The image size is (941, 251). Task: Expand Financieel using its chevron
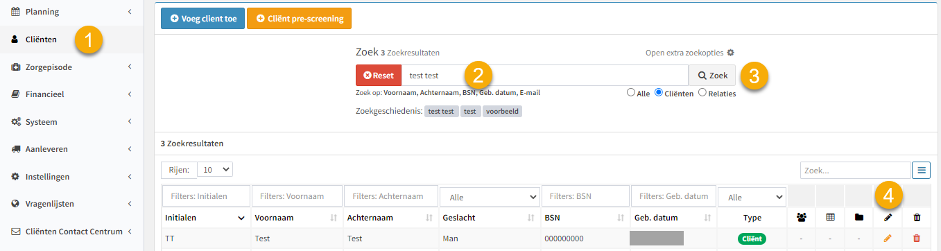point(130,94)
